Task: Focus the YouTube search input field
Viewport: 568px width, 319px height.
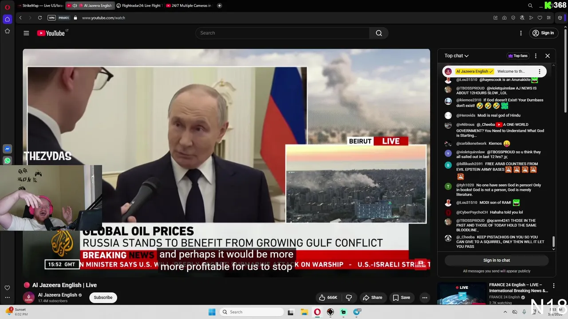Action: click(x=283, y=33)
